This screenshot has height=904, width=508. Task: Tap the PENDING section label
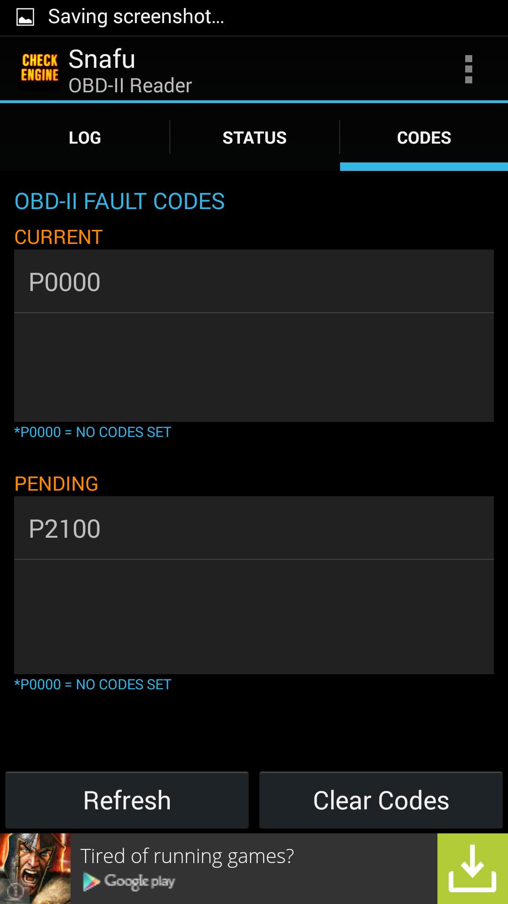pos(56,484)
